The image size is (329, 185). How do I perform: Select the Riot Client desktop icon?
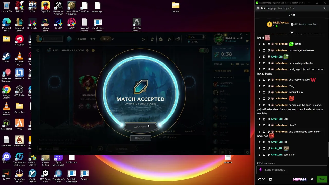19,41
